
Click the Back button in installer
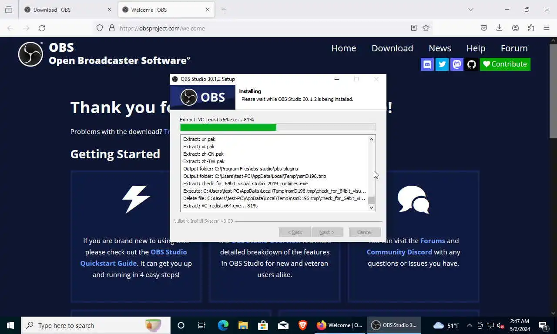click(295, 232)
